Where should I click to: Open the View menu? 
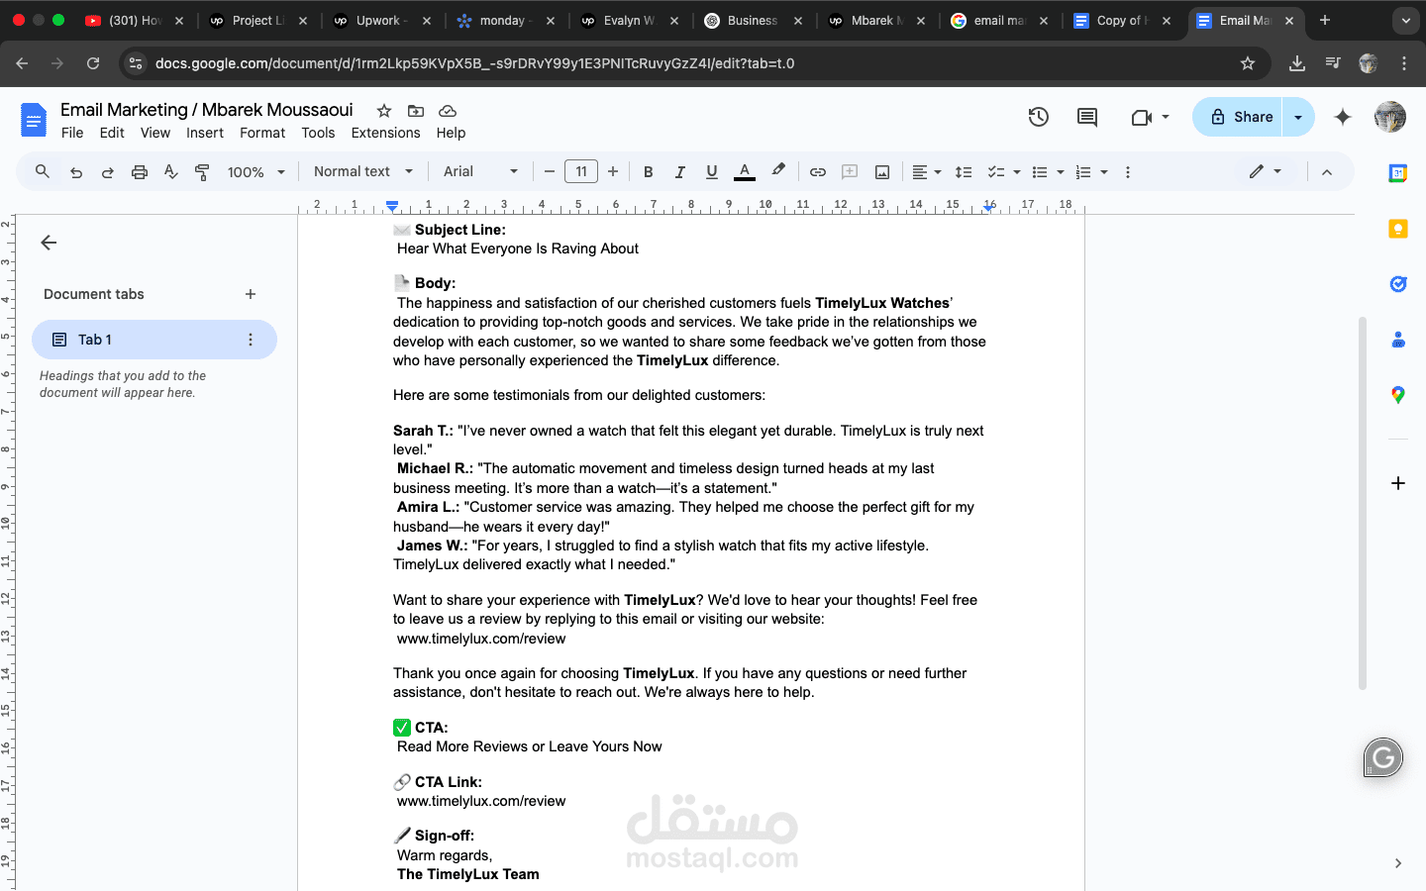click(155, 133)
